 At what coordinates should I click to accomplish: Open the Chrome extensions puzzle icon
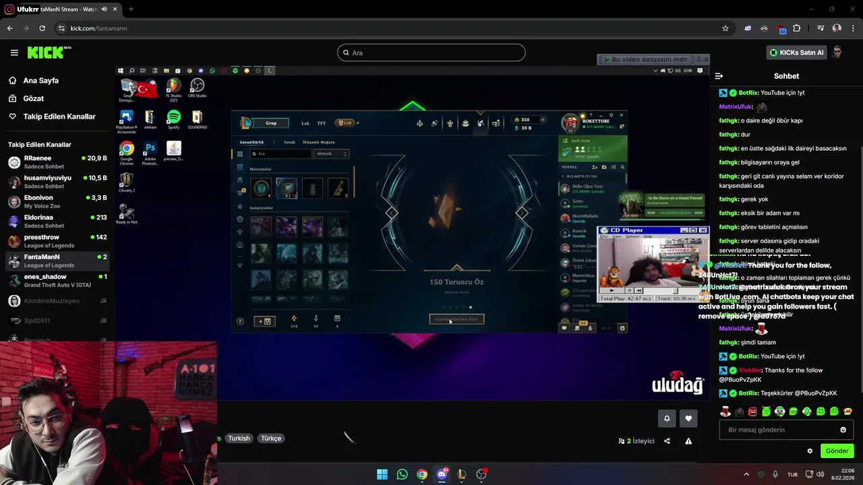797,28
